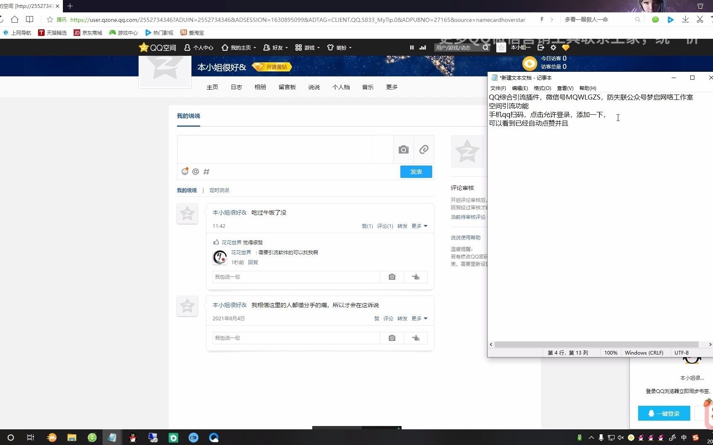Click 个人中心 in Qzone nav
The width and height of the screenshot is (713, 445).
click(199, 47)
